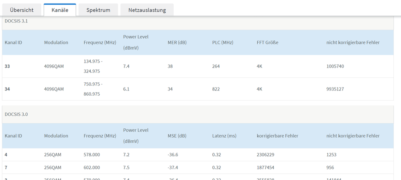Click Modulation header in DOCSIS 3.0 table
Viewport: 401px width, 180px height.
[x=56, y=136]
